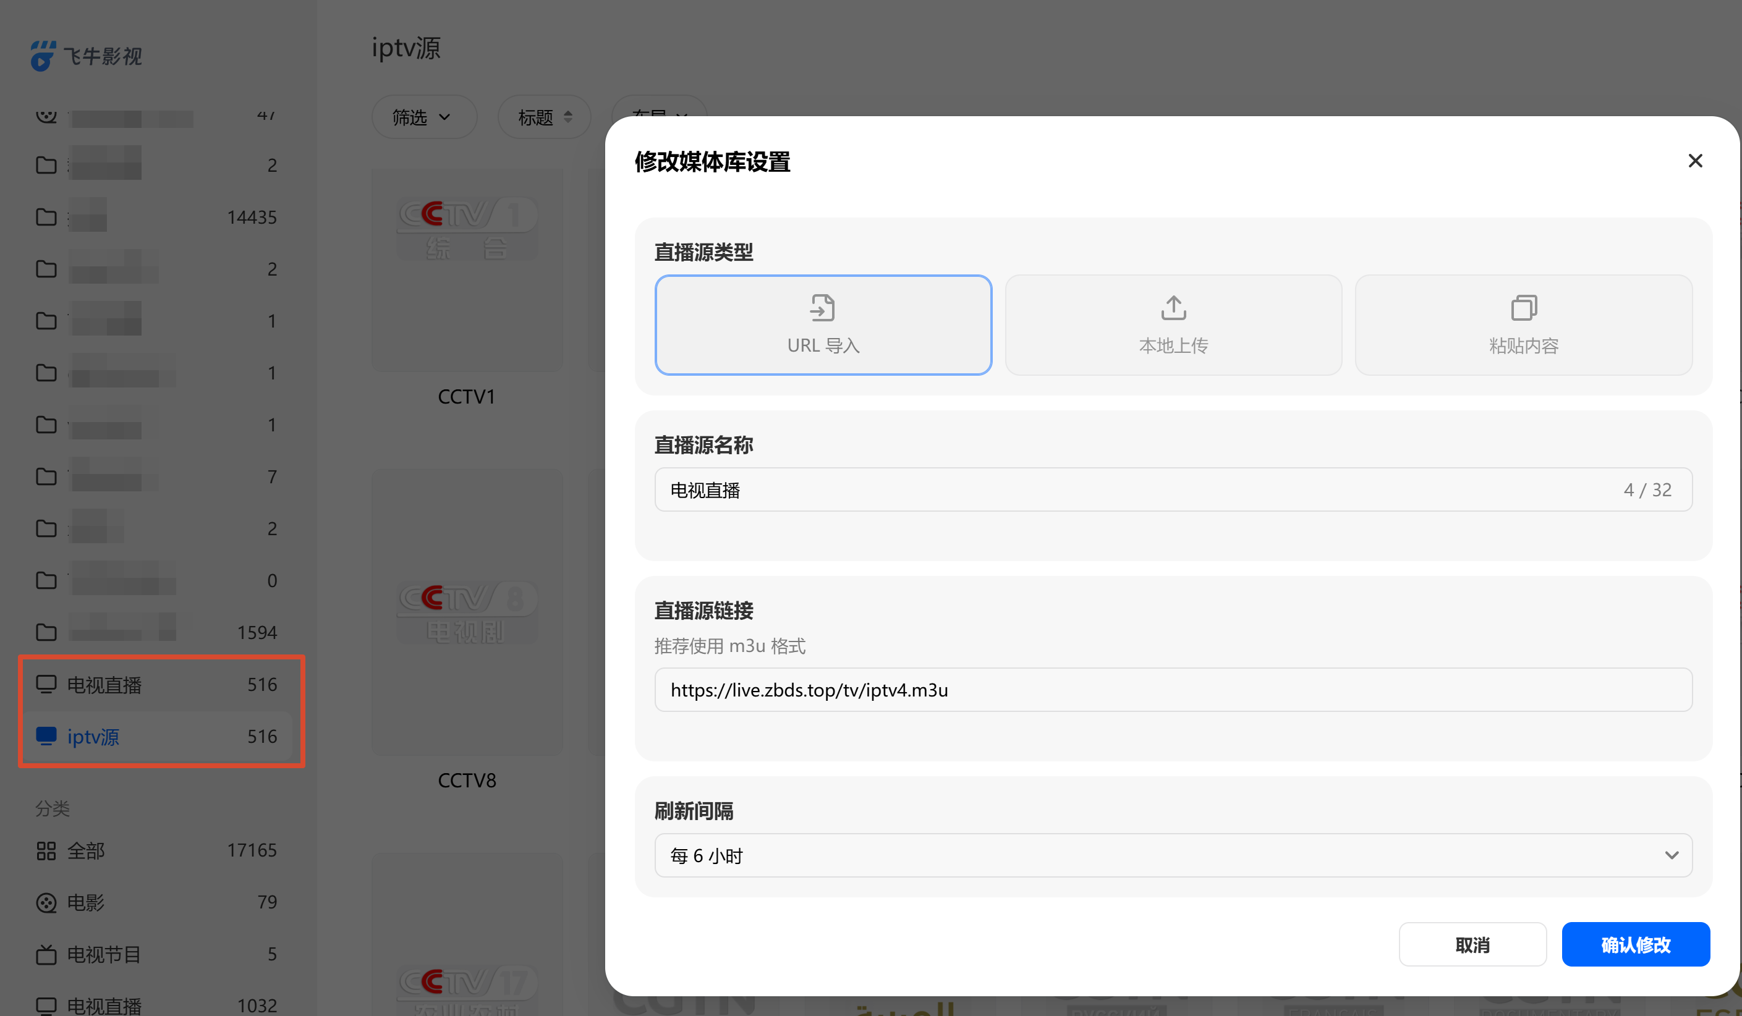Edit the 直播源链接 URL field

click(x=1173, y=690)
